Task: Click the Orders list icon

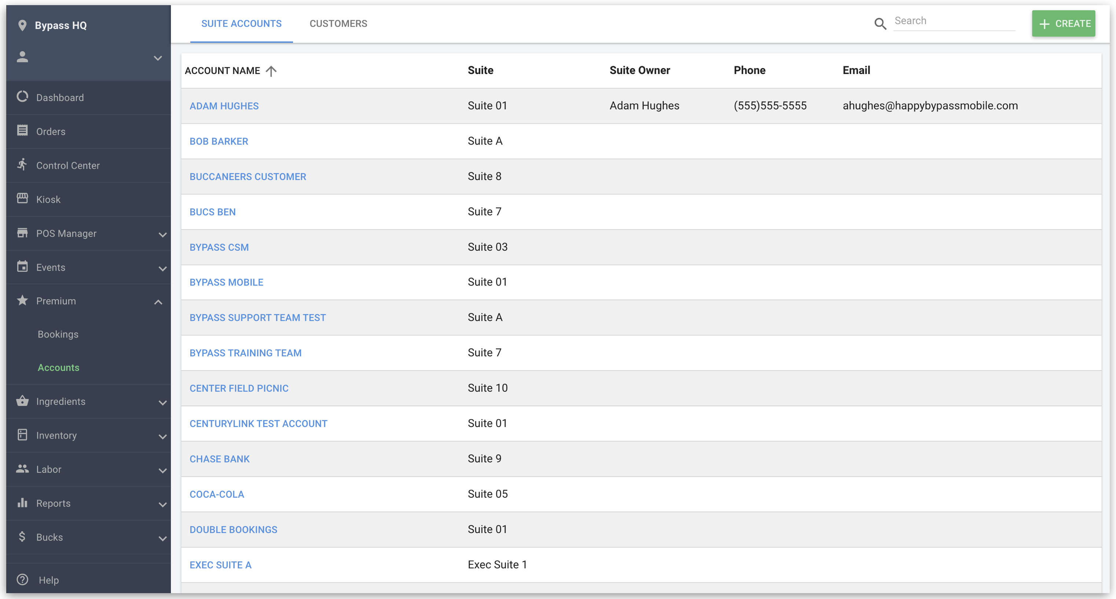Action: (x=22, y=130)
